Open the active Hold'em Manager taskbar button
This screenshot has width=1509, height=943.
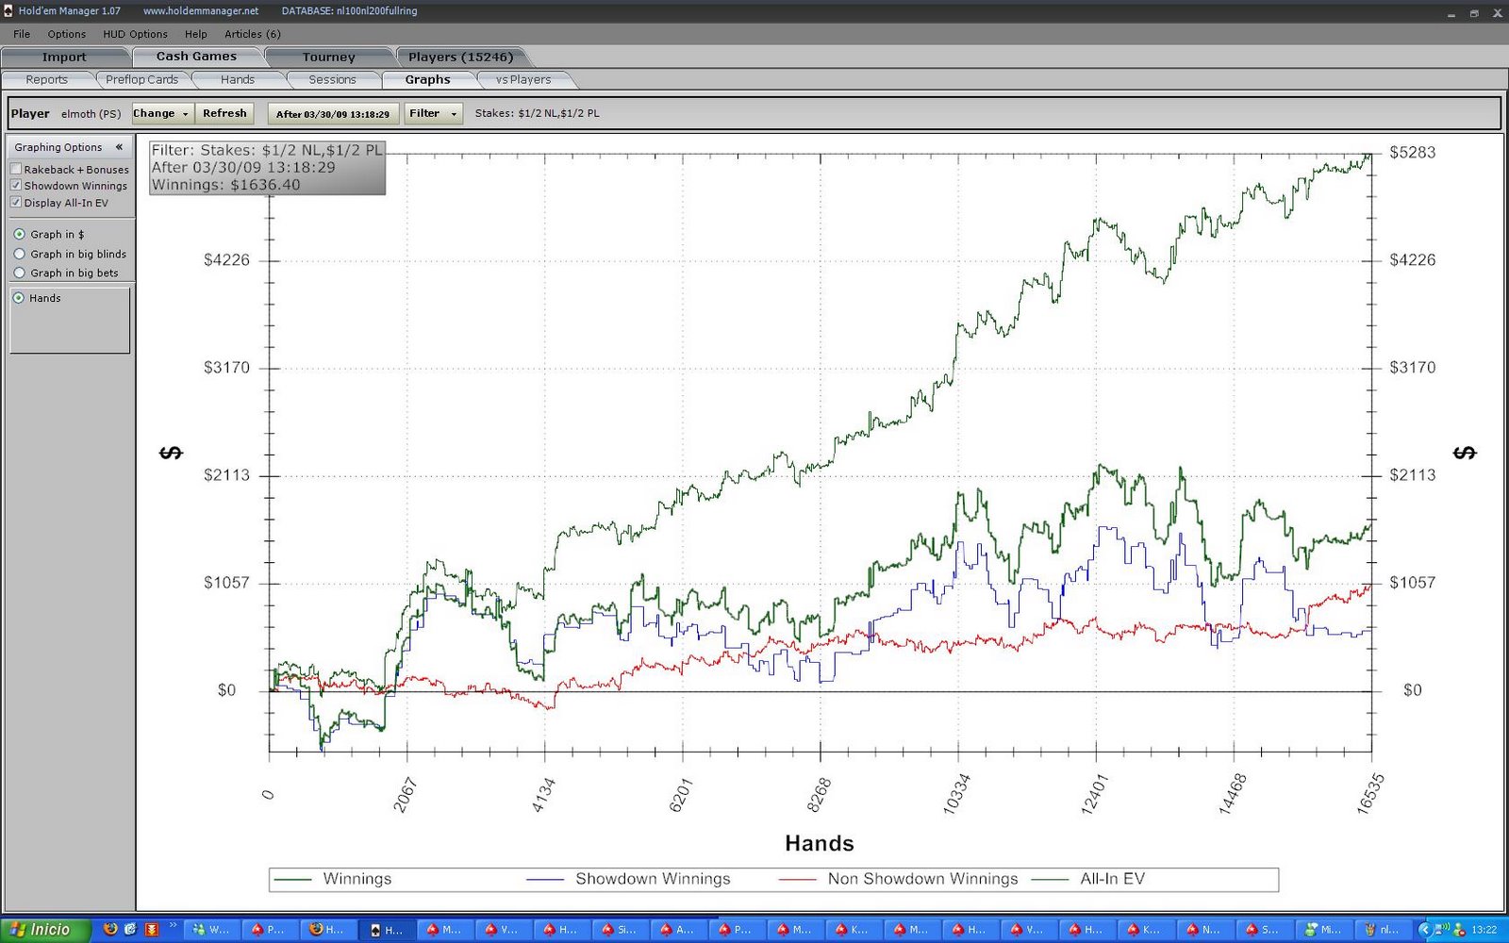click(387, 930)
